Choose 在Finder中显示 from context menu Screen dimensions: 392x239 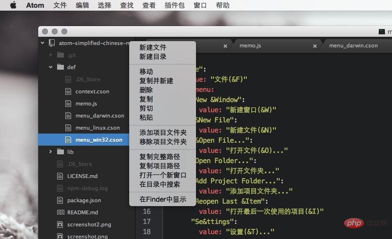pyautogui.click(x=163, y=199)
